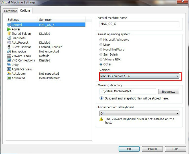
Task: Choose Microsoft Windows guest operating system
Action: tap(101, 40)
